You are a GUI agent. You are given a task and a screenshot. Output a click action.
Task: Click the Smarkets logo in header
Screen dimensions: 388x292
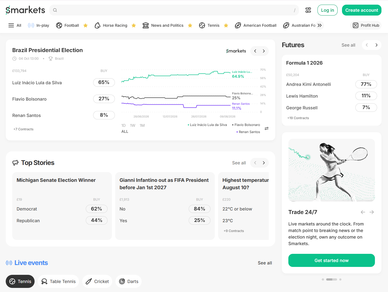[25, 10]
